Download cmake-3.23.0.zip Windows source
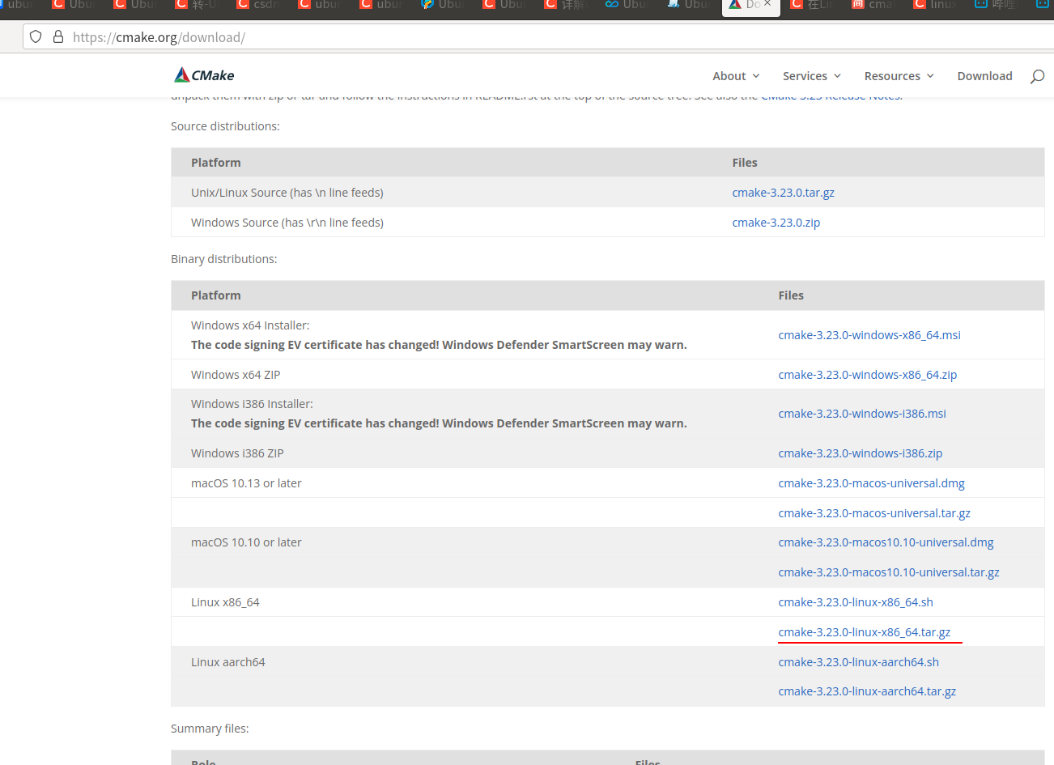The image size is (1054, 765). 776,223
